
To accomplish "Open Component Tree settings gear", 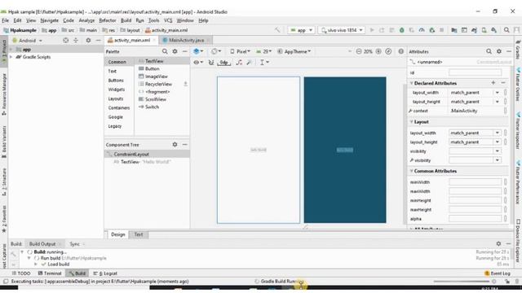I will coord(175,145).
